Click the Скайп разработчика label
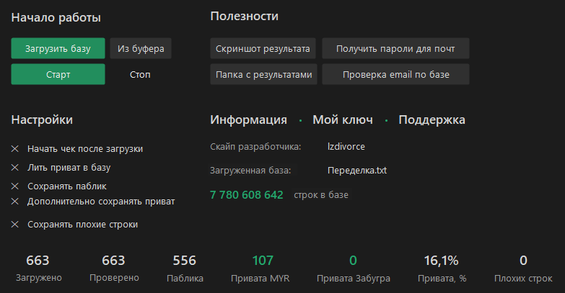The width and height of the screenshot is (565, 293). (x=255, y=147)
